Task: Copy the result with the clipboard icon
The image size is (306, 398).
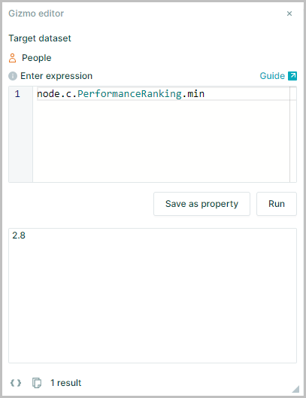Action: click(37, 383)
